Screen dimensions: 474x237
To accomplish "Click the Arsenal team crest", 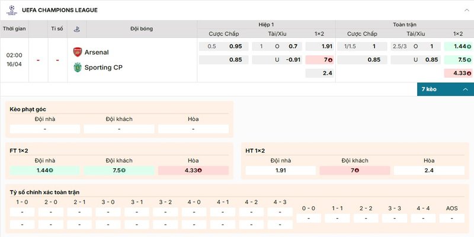I will (x=77, y=52).
